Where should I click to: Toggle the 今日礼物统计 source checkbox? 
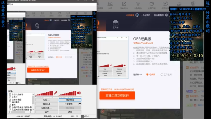10,94
